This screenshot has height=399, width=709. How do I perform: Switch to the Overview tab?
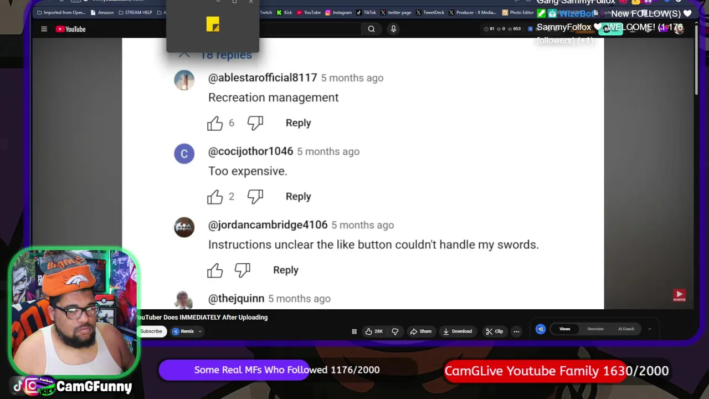(x=595, y=329)
